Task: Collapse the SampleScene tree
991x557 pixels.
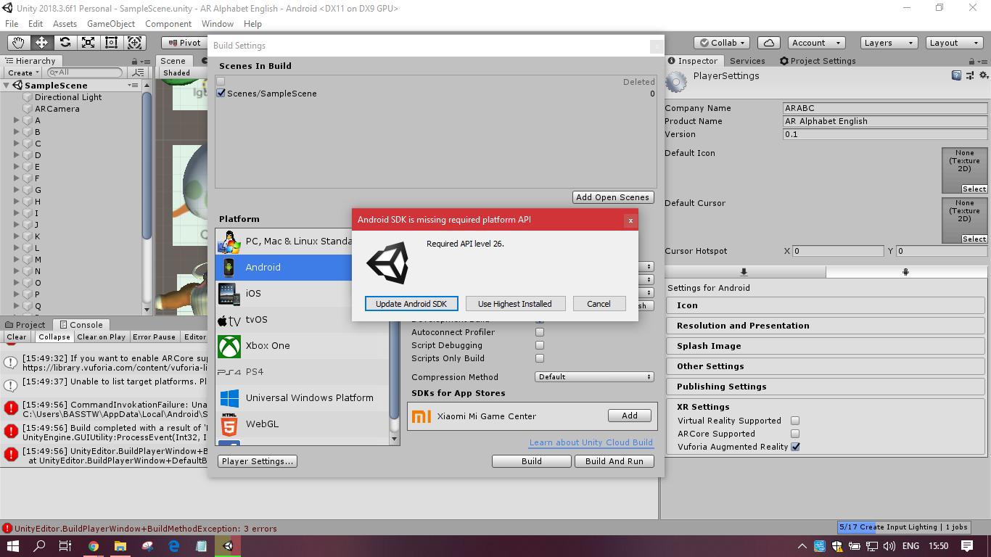Action: tap(6, 86)
